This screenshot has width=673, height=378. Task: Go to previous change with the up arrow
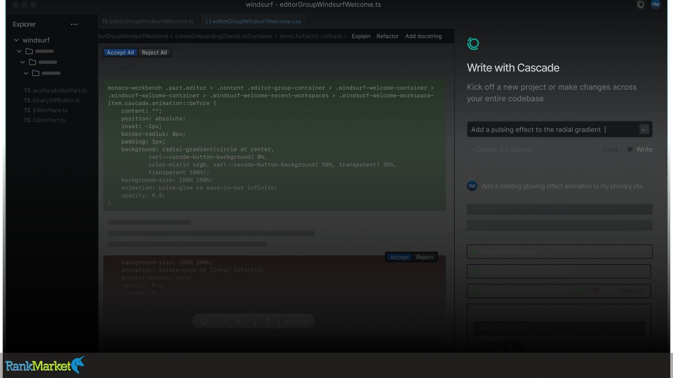[269, 321]
